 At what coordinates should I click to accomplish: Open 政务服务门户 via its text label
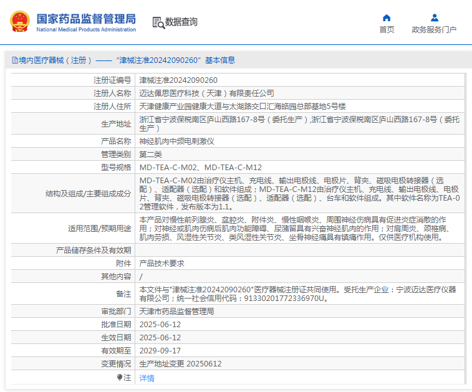pos(434,29)
